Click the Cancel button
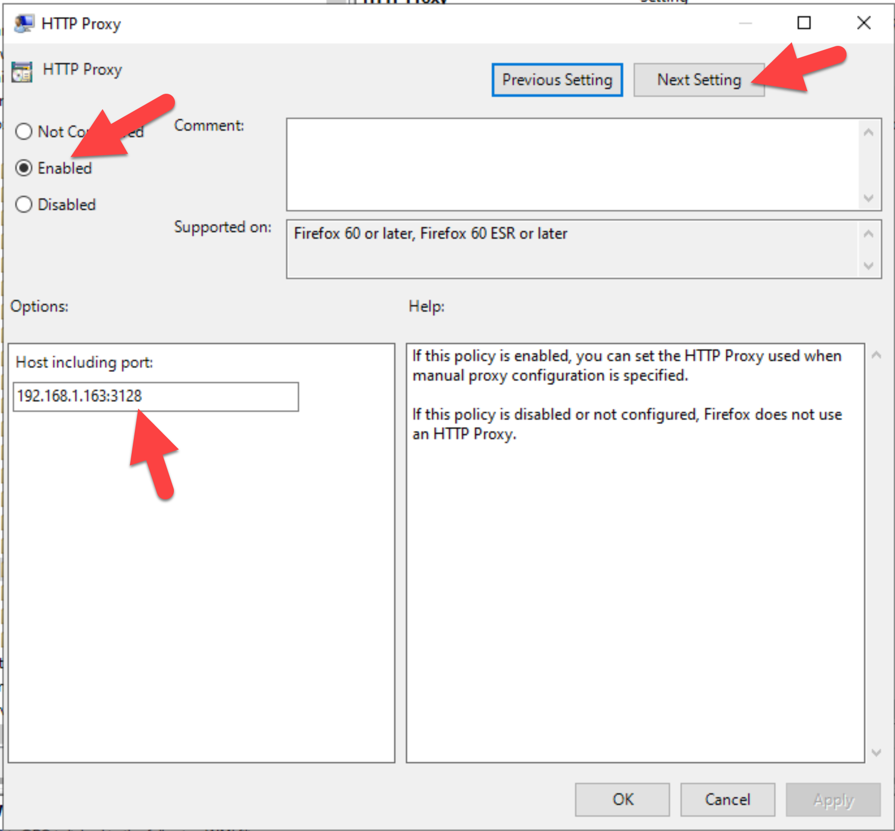This screenshot has width=895, height=831. click(x=727, y=799)
